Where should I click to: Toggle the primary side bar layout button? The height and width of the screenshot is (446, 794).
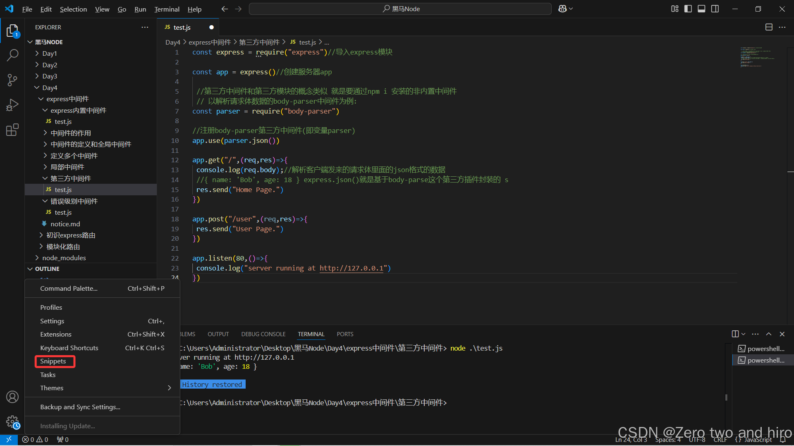[x=688, y=9]
